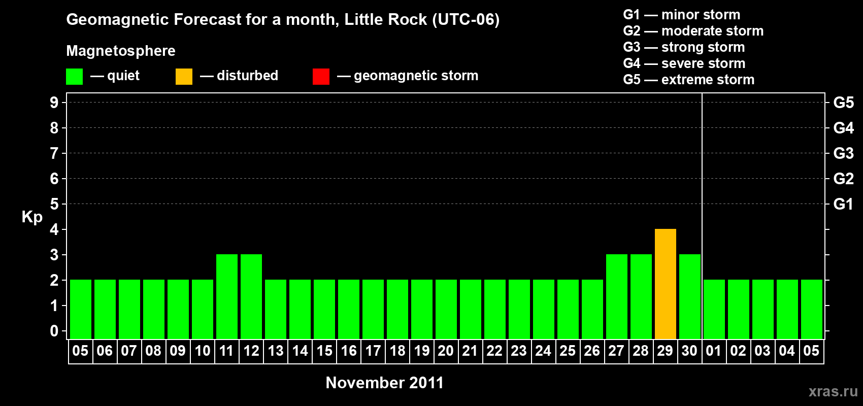This screenshot has width=863, height=406.
Task: Click the 'G4 — severe storm' legend line
Action: [684, 63]
